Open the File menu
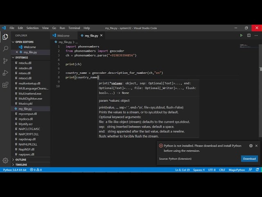The image size is (262, 197). tap(12, 28)
